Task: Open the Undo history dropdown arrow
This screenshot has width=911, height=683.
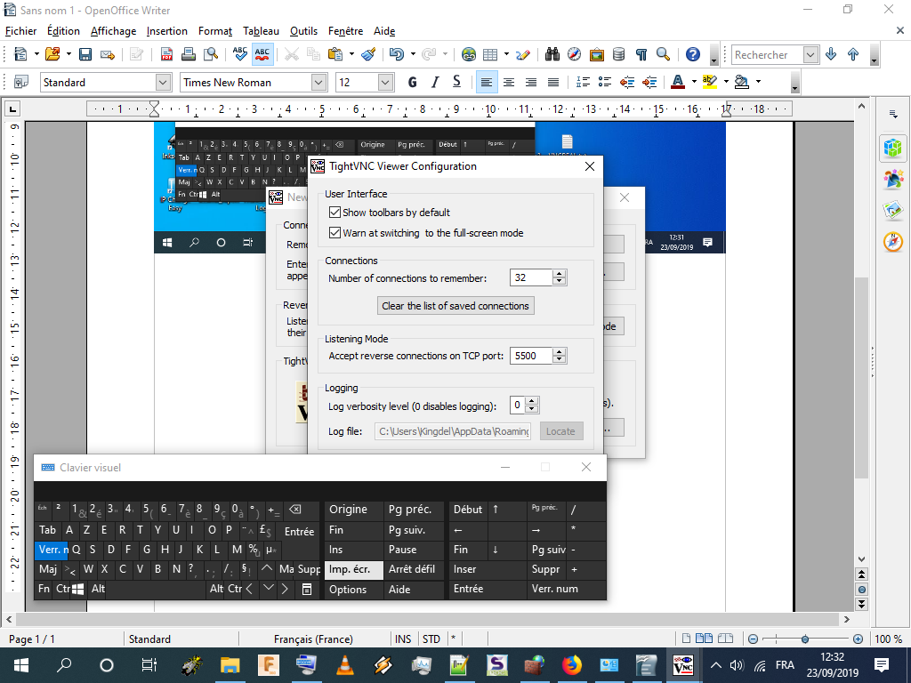Action: point(413,54)
